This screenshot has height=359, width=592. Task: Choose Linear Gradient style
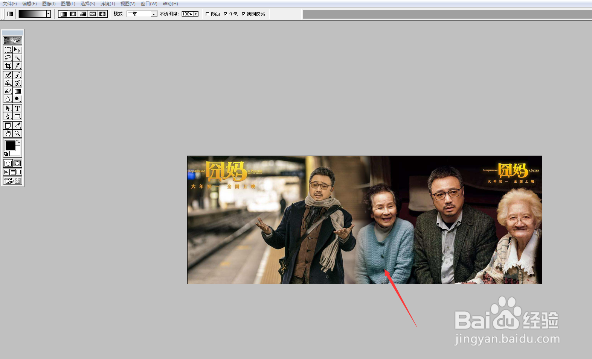63,14
